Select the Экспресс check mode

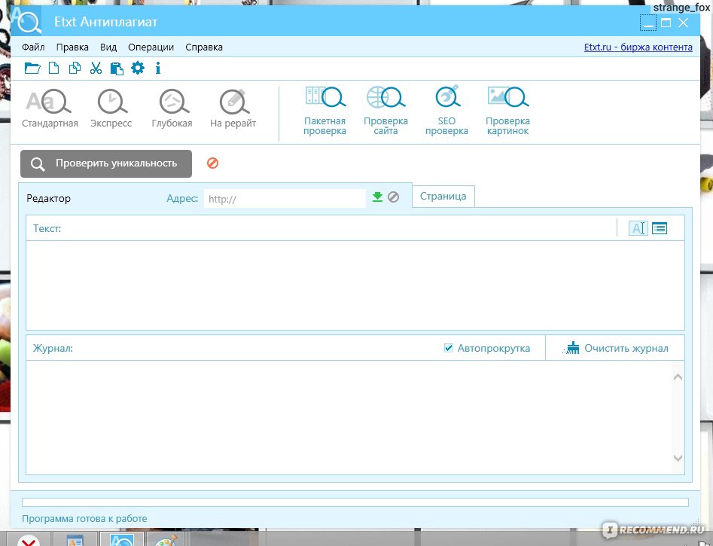pos(111,108)
